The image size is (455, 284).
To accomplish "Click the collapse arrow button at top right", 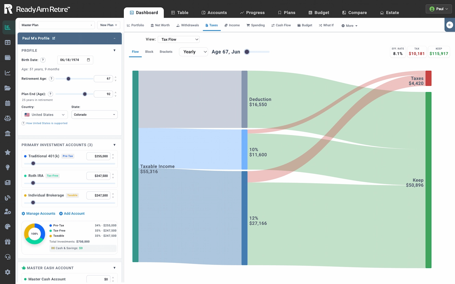I will tap(450, 25).
